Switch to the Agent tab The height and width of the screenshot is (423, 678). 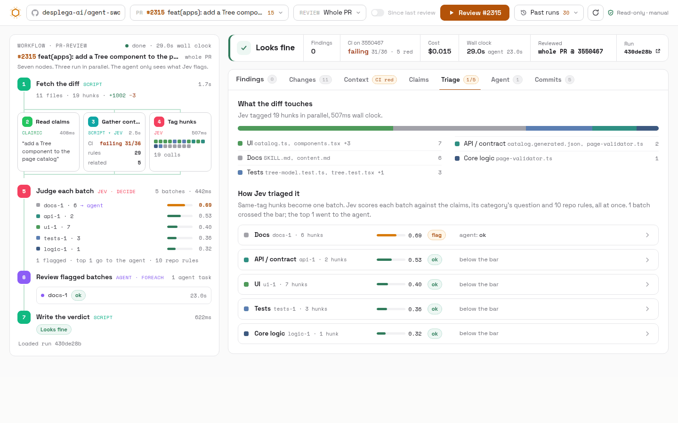[507, 80]
